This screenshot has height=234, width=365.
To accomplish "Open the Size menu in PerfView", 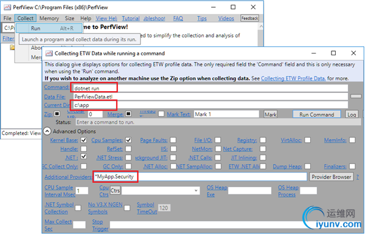I will point(69,18).
